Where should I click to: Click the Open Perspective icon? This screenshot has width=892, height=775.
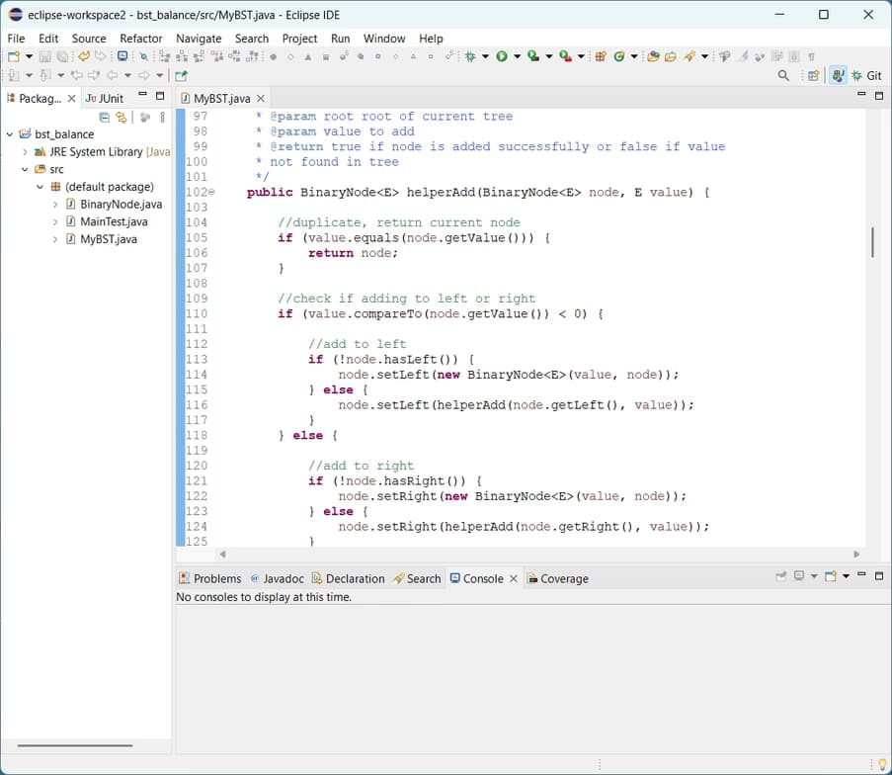coord(813,75)
